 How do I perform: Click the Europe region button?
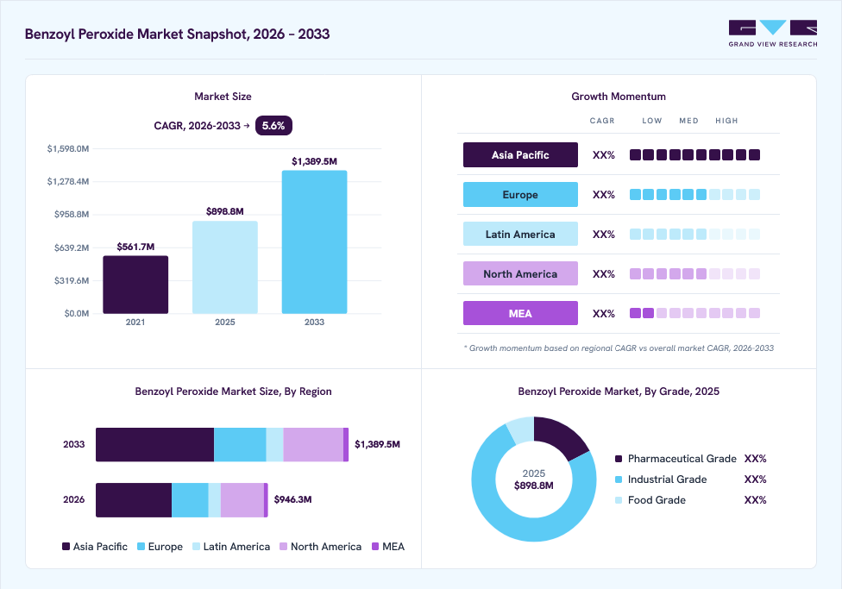coord(520,194)
